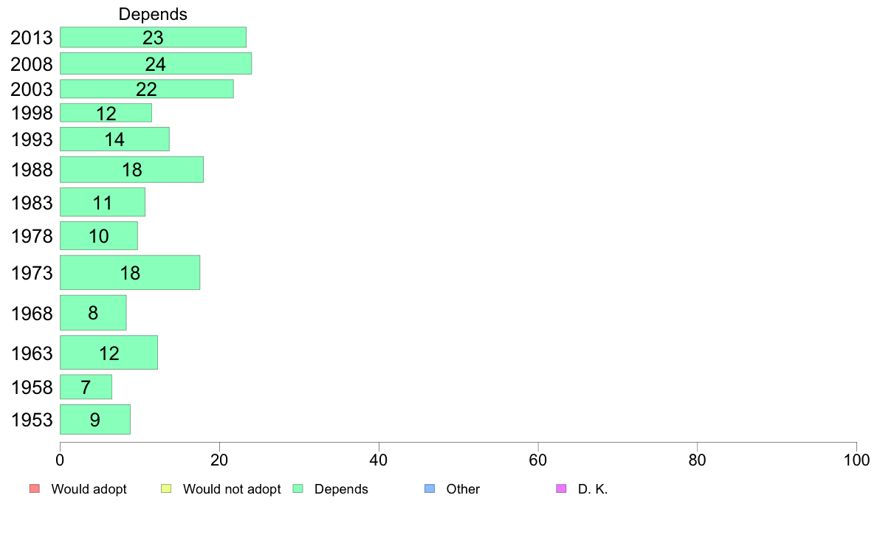The height and width of the screenshot is (543, 877).
Task: Click the 1998 bar with value 12
Action: pyautogui.click(x=106, y=113)
